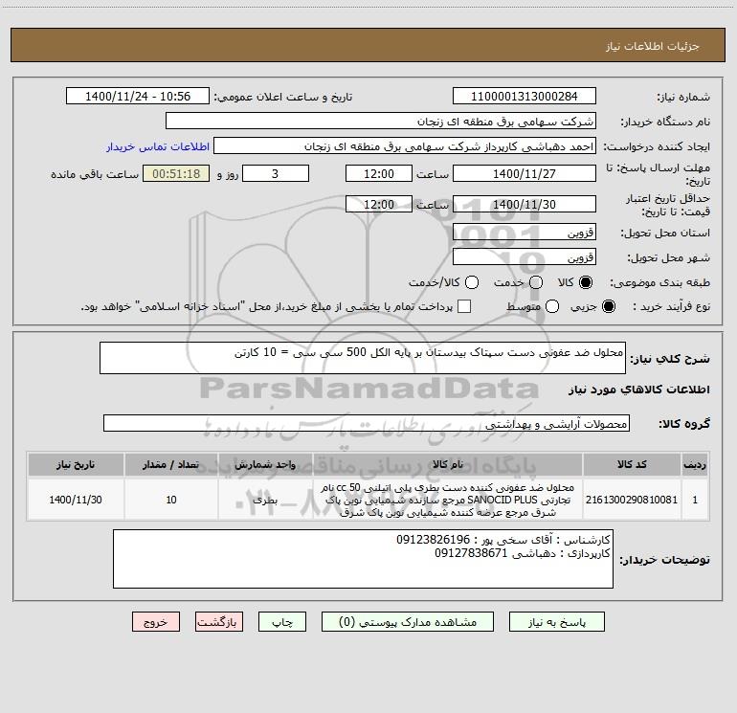The image size is (737, 713).
Task: Click the چاپ print button
Action: pos(282,622)
